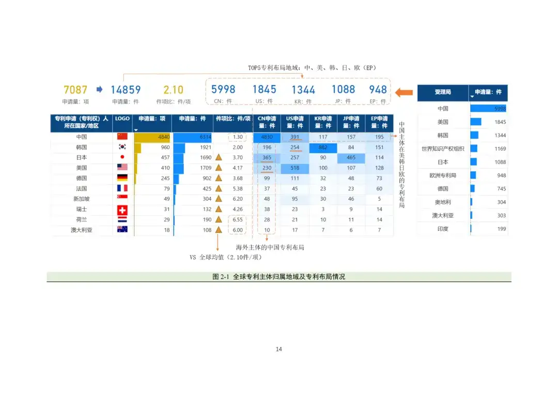This screenshot has width=558, height=394.
Task: Click the orange triangle in 日本 row
Action: (219, 157)
